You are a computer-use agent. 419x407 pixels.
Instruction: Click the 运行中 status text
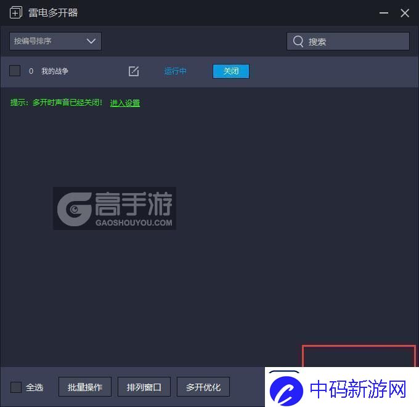(175, 71)
